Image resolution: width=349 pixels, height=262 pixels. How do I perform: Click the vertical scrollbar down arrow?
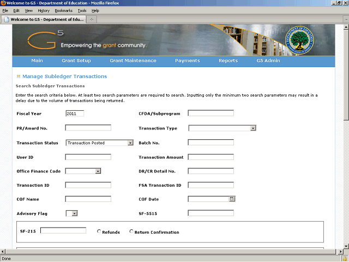point(346,246)
